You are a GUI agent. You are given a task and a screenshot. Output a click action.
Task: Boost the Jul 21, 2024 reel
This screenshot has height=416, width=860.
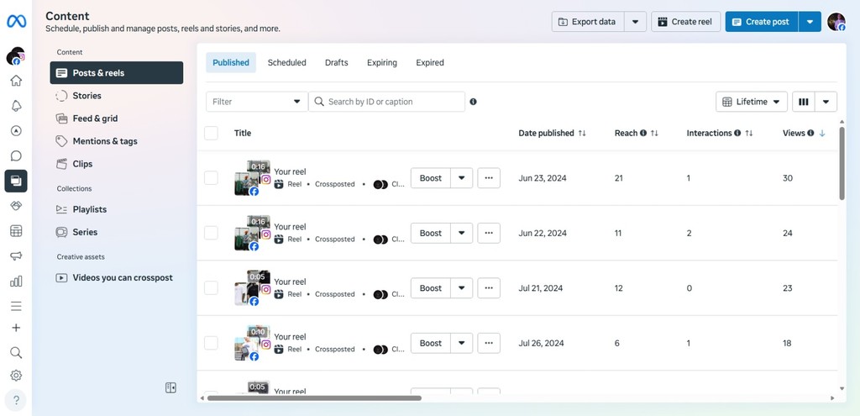pyautogui.click(x=431, y=288)
